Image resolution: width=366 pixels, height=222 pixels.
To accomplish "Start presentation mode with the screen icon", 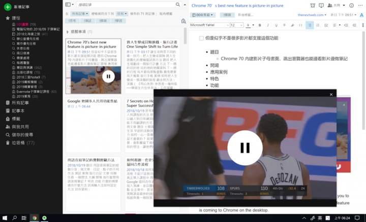I will (321, 6).
